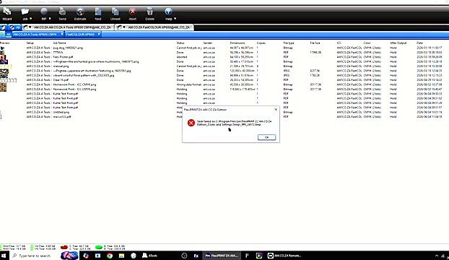Screen dimensions: 449x260
Task: Click the red C drive disk indicator
Action: (64, 247)
